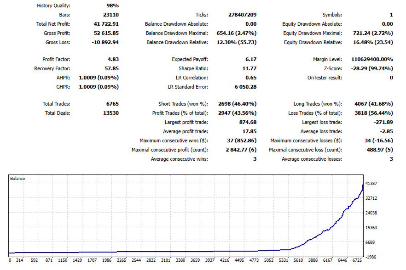
Task: Click the 41387 label on chart axis
Action: [x=371, y=184]
